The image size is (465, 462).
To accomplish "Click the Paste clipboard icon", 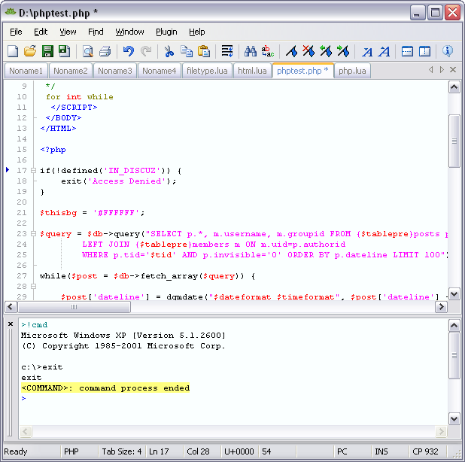I will 204,51.
